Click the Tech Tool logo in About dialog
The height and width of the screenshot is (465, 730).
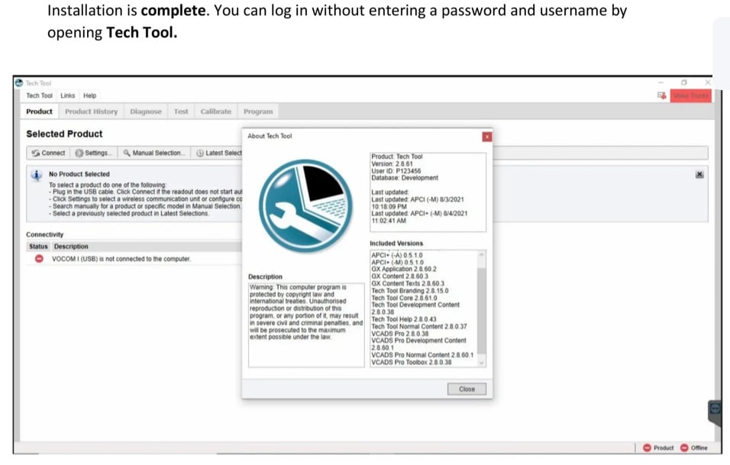coord(305,206)
